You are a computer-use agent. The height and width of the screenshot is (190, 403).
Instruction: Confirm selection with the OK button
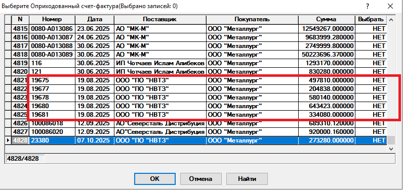[155, 179]
